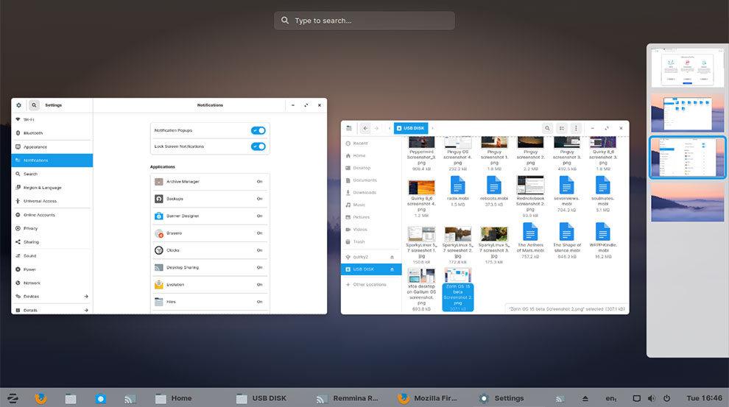Viewport: 729px width, 407px height.
Task: Launch Firefox from the taskbar
Action: coord(40,398)
